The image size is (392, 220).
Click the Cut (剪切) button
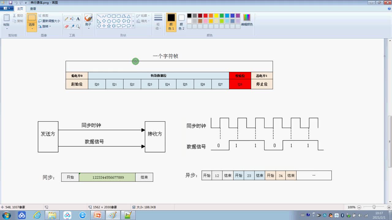[18, 16]
